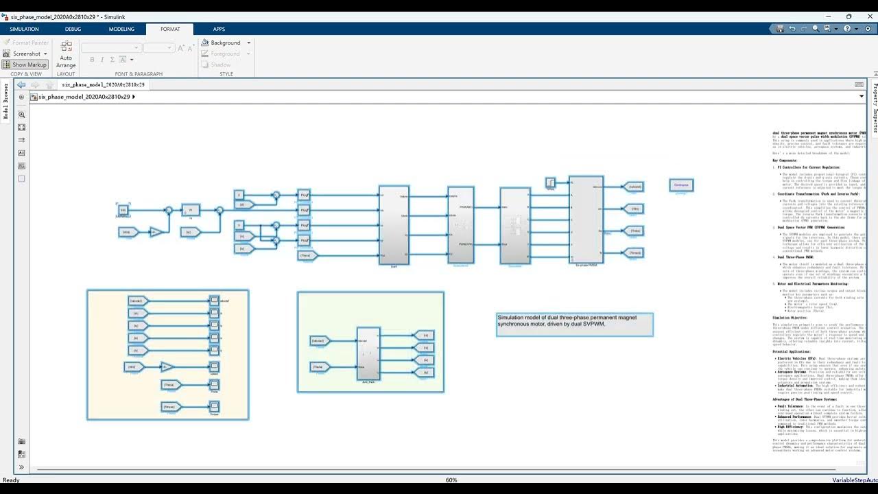Screen dimensions: 878x494
Task: Click the text color A icon
Action: click(x=123, y=60)
